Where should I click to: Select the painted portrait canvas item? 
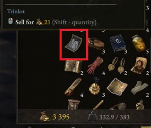pos(139,65)
